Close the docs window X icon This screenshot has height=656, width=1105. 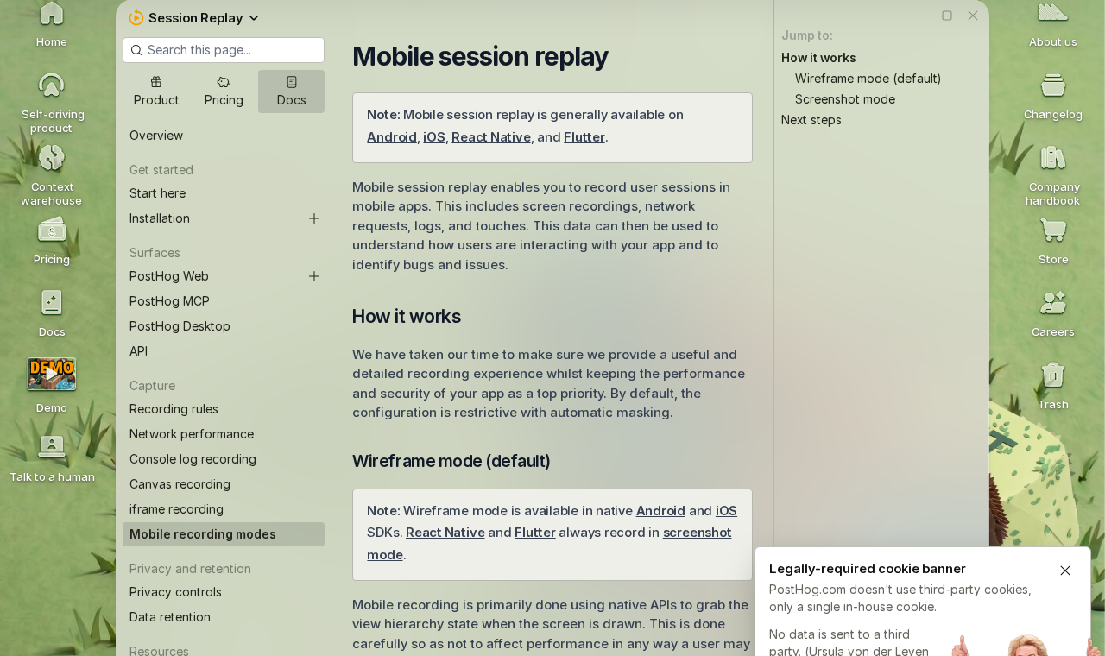[x=973, y=16]
